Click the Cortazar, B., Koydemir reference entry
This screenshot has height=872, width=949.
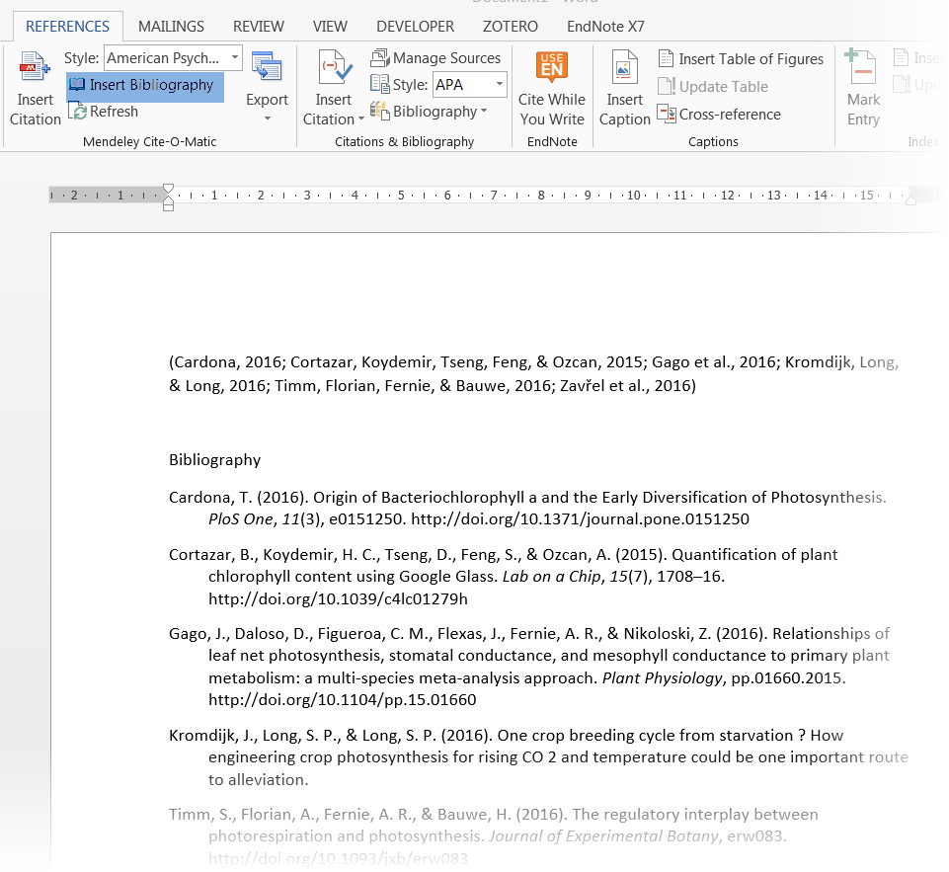(x=504, y=577)
